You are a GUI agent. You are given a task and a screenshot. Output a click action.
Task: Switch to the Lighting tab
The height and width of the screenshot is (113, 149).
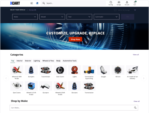pyautogui.click(x=37, y=61)
